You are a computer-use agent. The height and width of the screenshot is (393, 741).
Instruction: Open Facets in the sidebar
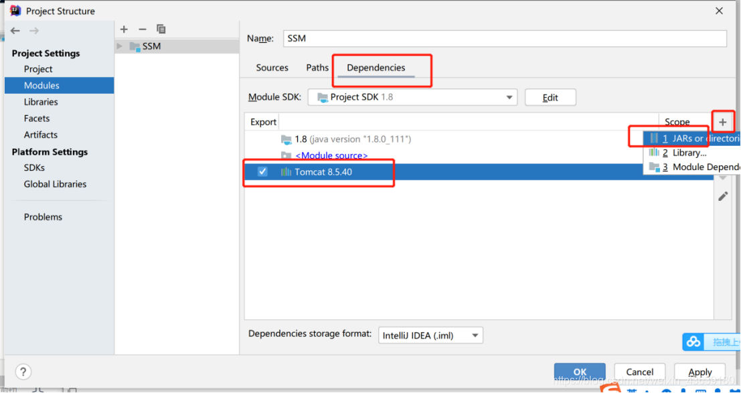37,119
